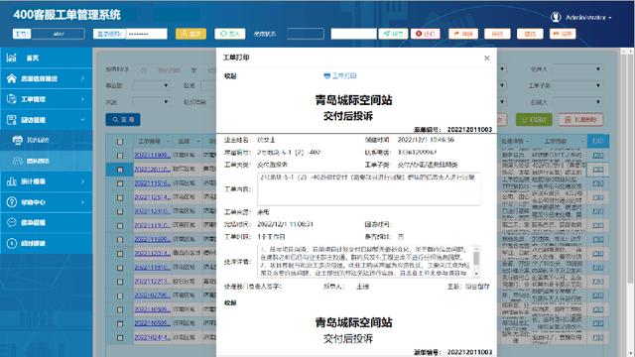
Task: Click the last orange button in the top toolbar
Action: coord(563,34)
